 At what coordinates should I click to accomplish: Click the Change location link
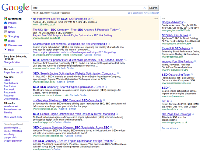tap(12, 62)
